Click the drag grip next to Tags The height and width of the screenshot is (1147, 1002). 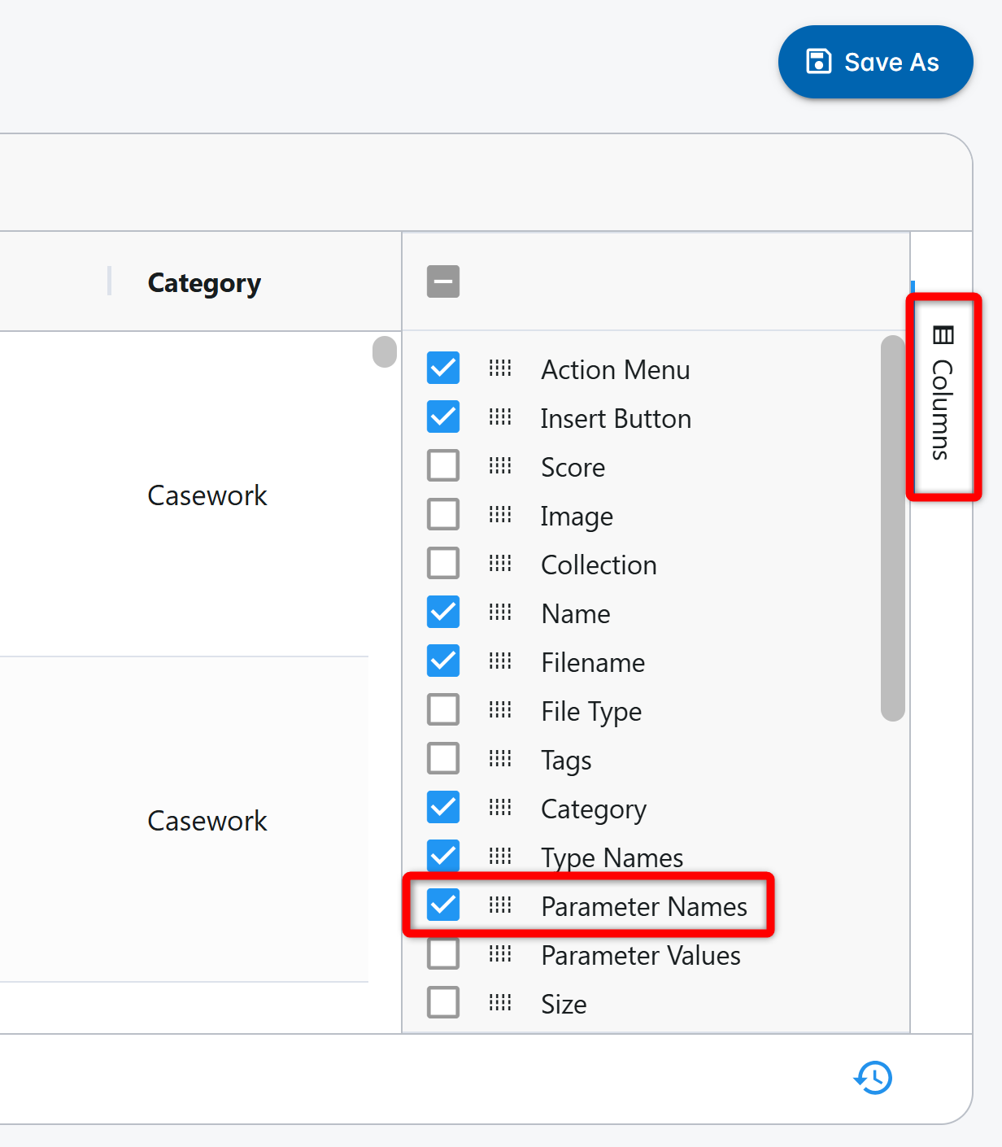[500, 759]
